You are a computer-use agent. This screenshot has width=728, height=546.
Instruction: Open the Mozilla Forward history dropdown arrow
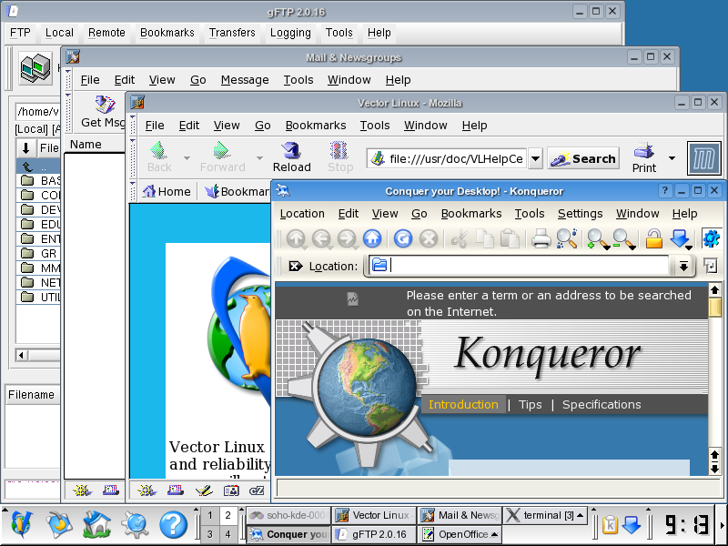[x=259, y=157]
